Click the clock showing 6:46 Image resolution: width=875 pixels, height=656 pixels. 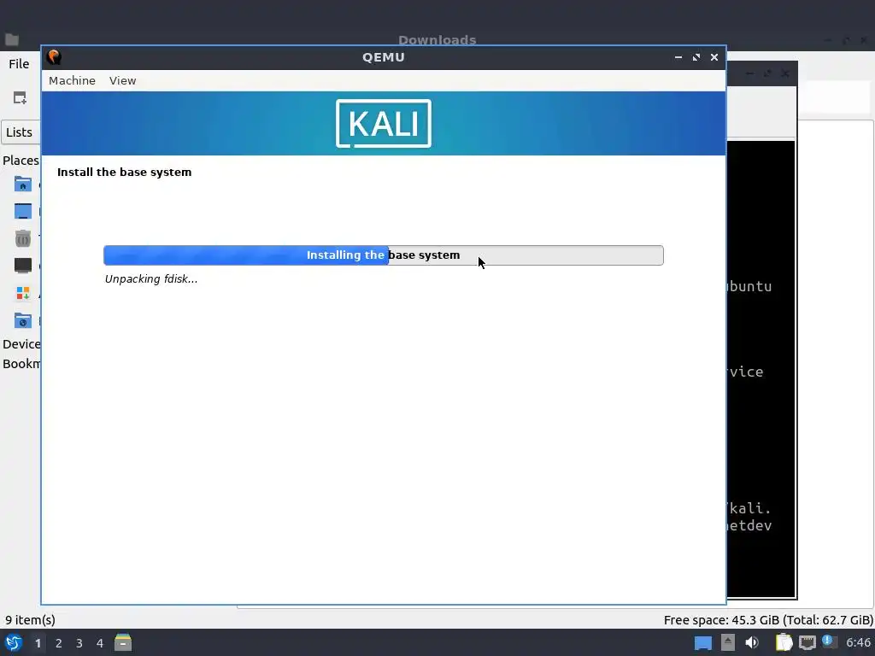[x=858, y=642]
